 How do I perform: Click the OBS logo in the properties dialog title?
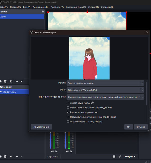click(x=32, y=32)
